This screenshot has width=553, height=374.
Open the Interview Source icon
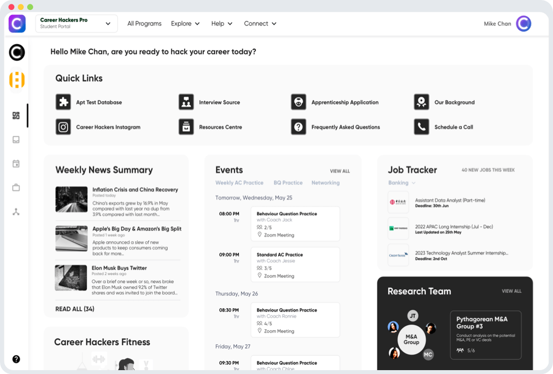click(186, 102)
